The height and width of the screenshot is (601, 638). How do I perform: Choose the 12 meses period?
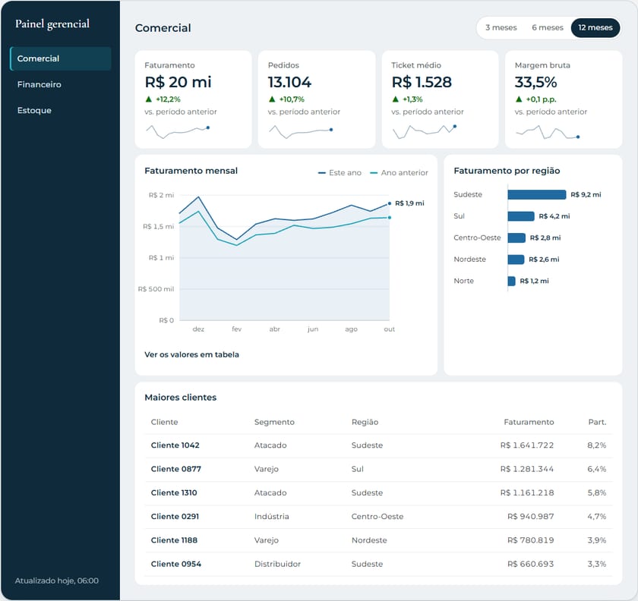(595, 27)
